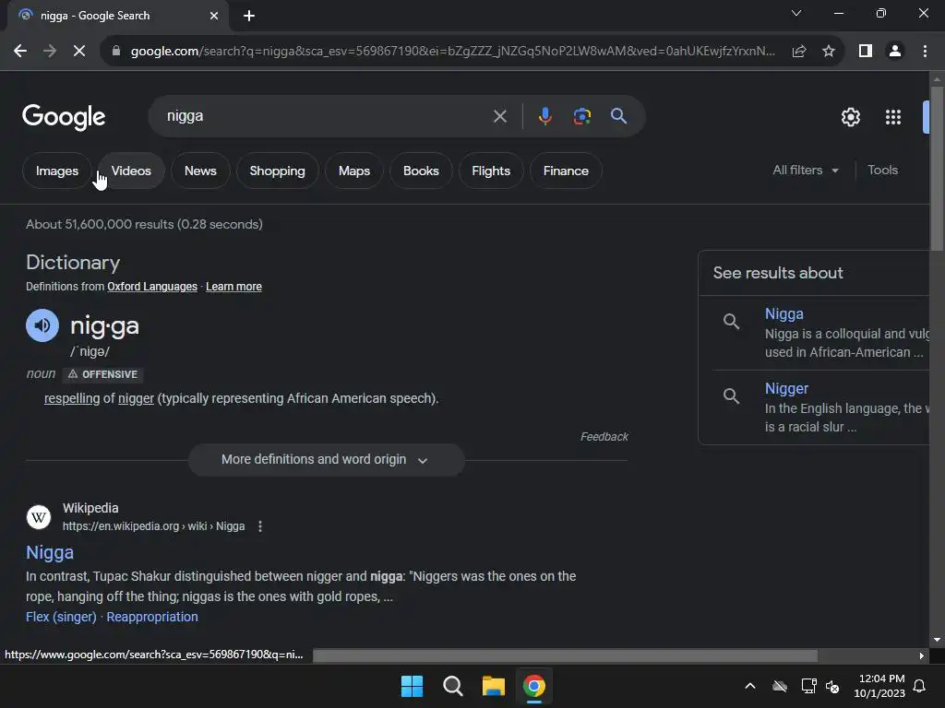The height and width of the screenshot is (708, 945).
Task: Switch to the Videos filter
Action: 131,171
